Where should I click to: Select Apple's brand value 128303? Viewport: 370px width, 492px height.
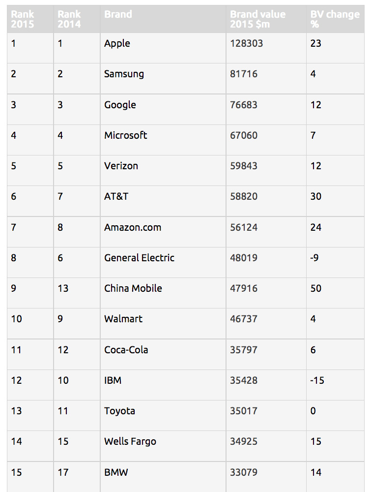(247, 43)
